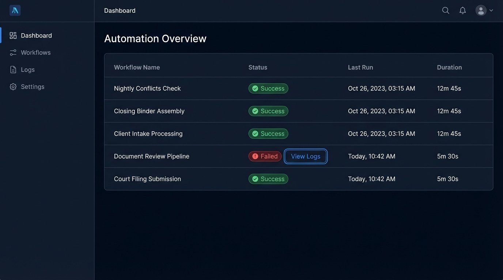Click the Success badge on Court Filing Submission
This screenshot has height=280, width=503.
point(268,179)
